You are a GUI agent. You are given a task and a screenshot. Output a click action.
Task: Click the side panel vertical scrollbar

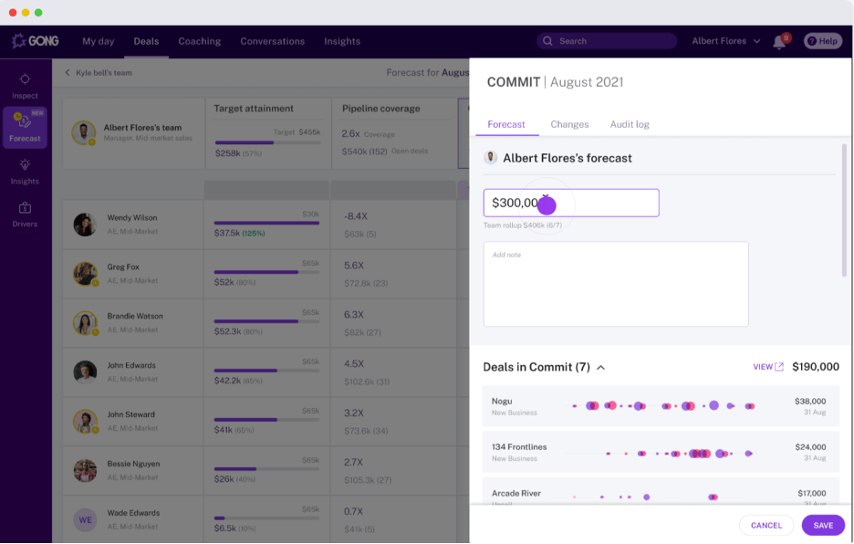coord(844,210)
